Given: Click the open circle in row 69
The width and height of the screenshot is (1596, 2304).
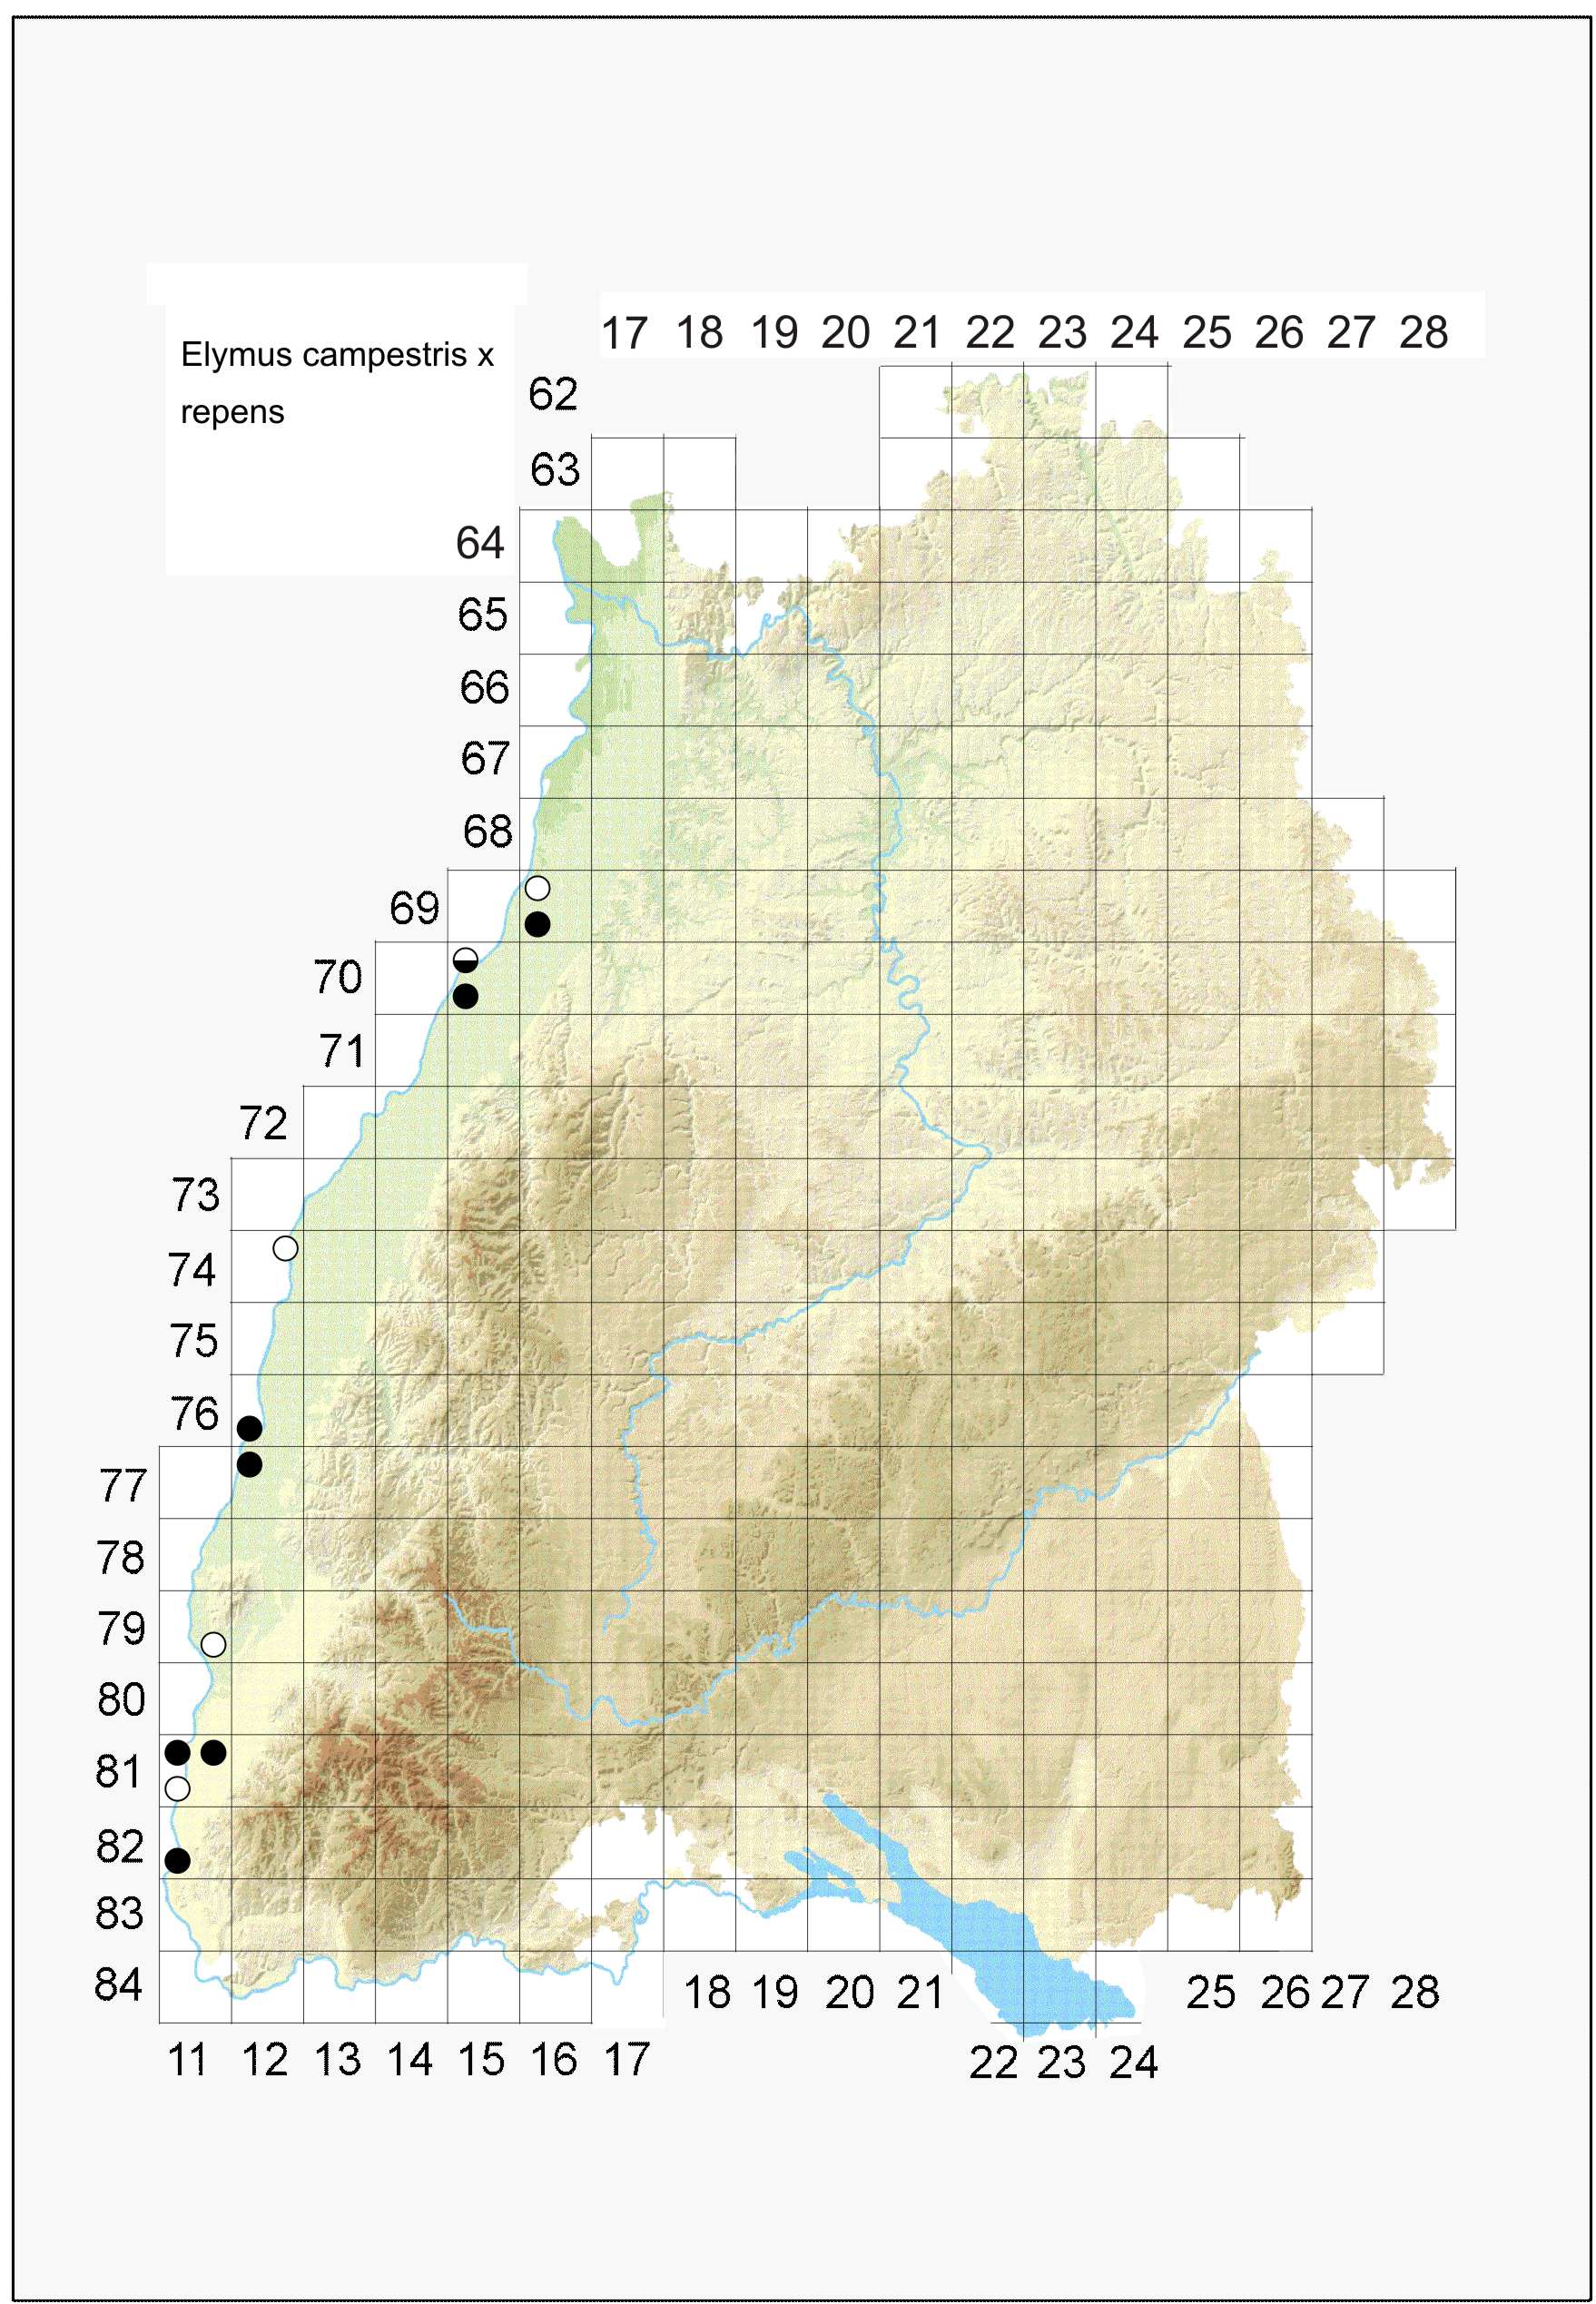Looking at the screenshot, I should 537,888.
